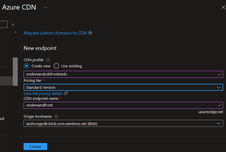Collapse the side menu with double chevron
This screenshot has height=152, width=226.
(13, 25)
